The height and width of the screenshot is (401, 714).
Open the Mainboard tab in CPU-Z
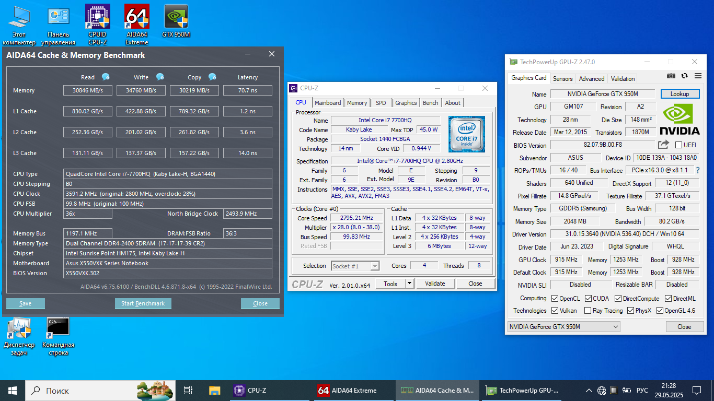coord(328,103)
